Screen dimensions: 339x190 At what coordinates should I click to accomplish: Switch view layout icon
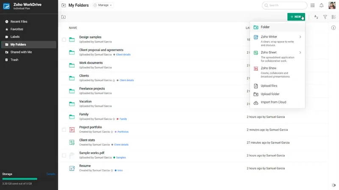tap(333, 17)
